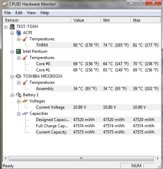The height and width of the screenshot is (169, 163).
Task: Open the Help menu
Action: coord(45,13)
